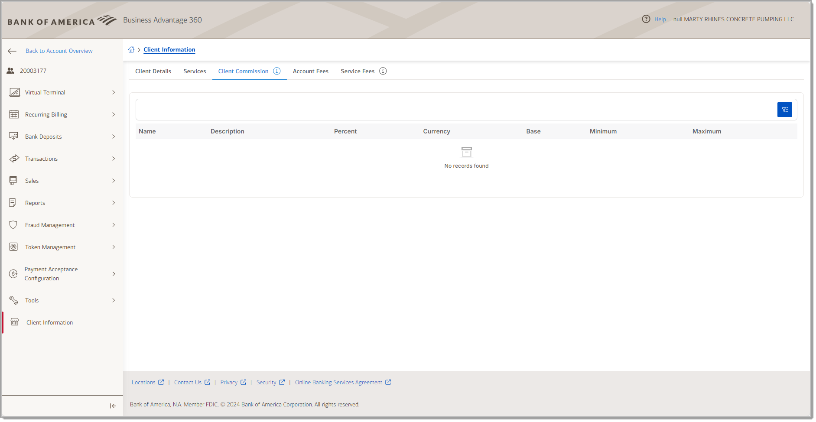Open the Fraud Management shield icon
Screen dimensions: 816x422
[x=13, y=225]
